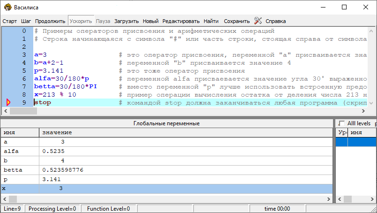Toggle the Ускорить speed-up button
Image resolution: width=377 pixels, height=213 pixels.
(81, 21)
